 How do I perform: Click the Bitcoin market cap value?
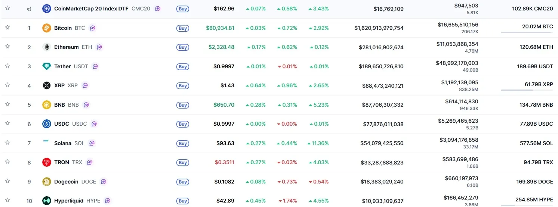(x=379, y=28)
